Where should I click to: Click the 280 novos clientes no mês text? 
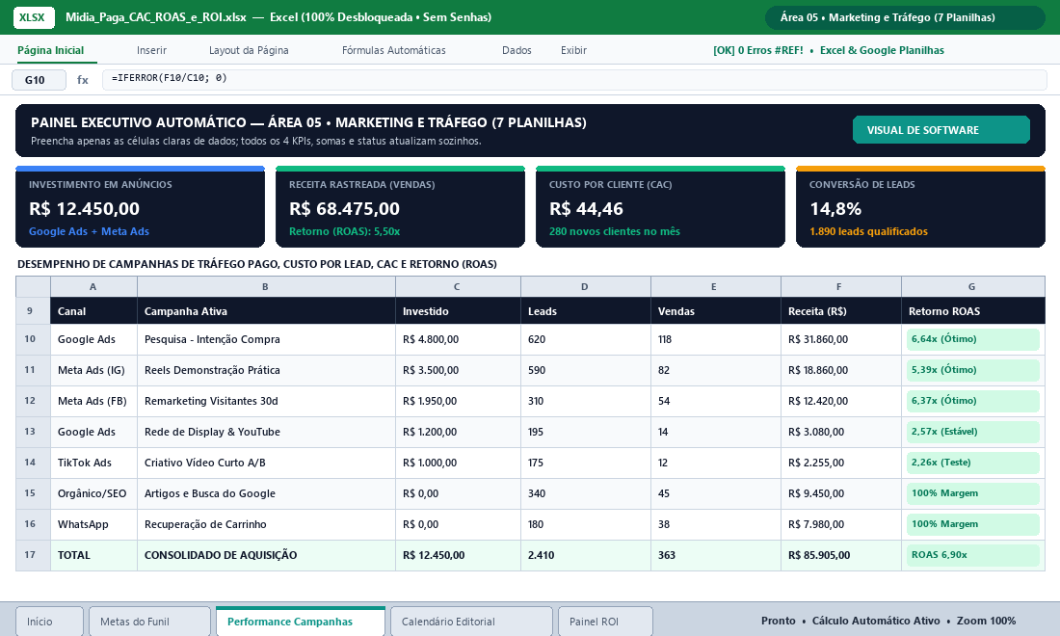coord(615,231)
